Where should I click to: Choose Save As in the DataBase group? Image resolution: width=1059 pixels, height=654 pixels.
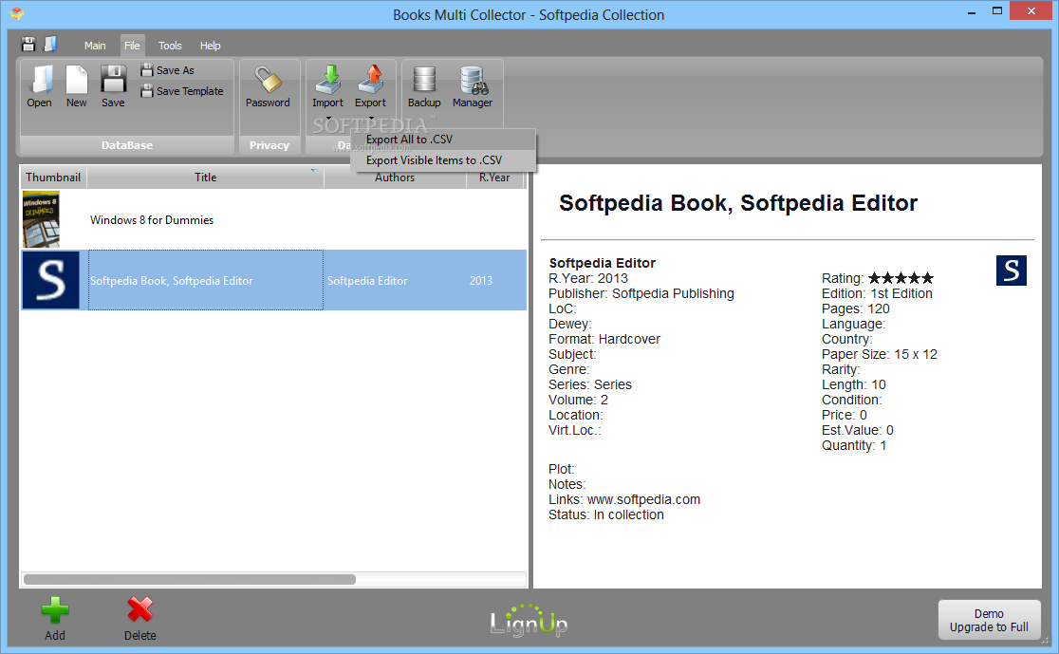click(x=168, y=70)
